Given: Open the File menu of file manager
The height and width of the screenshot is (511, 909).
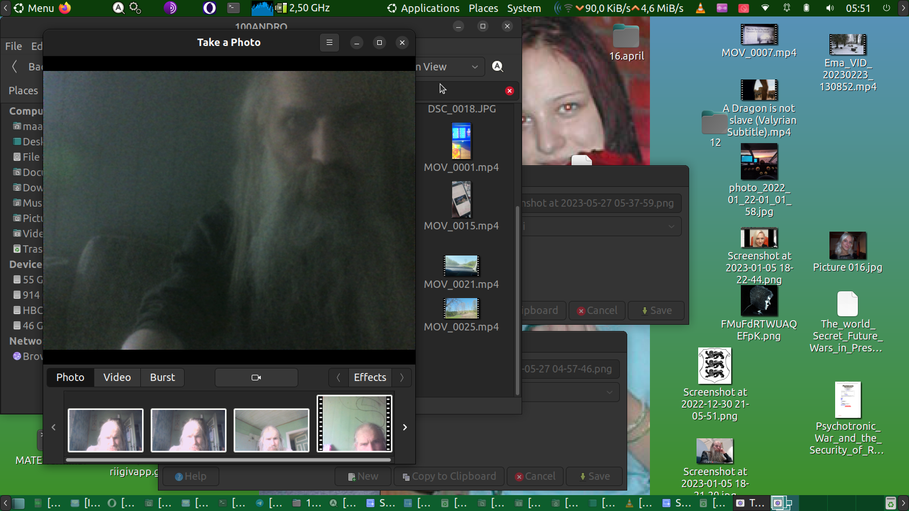Looking at the screenshot, I should tap(14, 46).
